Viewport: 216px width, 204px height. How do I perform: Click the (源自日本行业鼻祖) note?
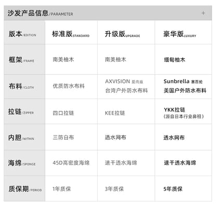coord(184,116)
